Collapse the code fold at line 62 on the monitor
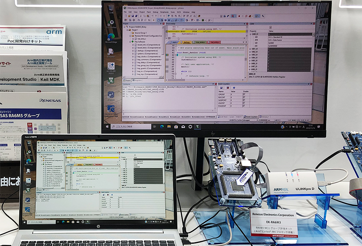This screenshot has height=246, width=362. click(x=176, y=55)
